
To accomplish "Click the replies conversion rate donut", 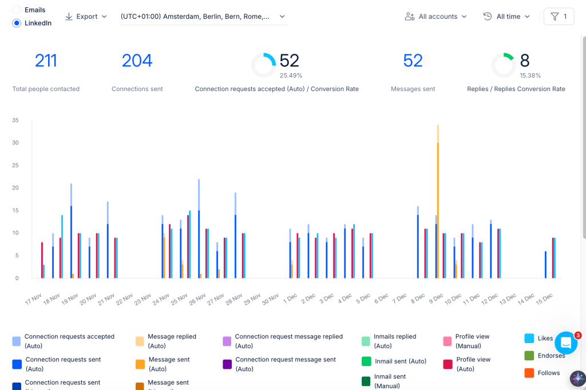I will [x=504, y=65].
